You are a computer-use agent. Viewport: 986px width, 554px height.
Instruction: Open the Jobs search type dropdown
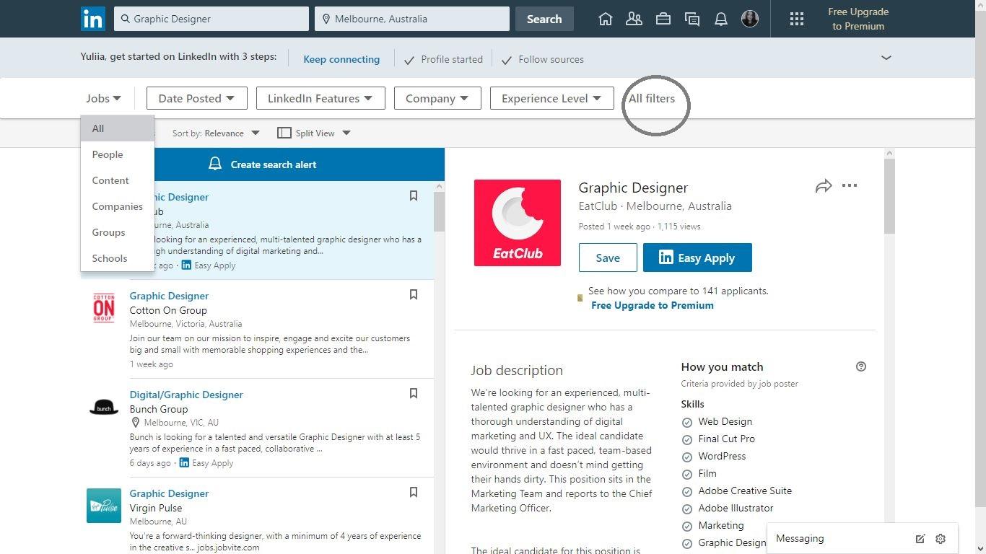pos(104,98)
